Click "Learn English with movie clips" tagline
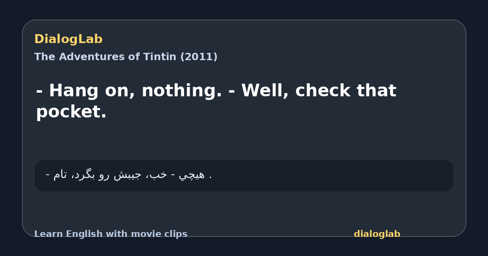This screenshot has width=488, height=256. [x=111, y=234]
